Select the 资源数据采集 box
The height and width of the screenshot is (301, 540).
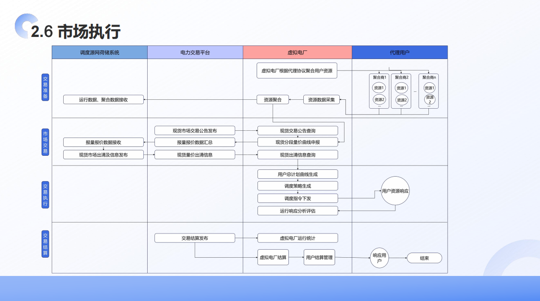(321, 100)
